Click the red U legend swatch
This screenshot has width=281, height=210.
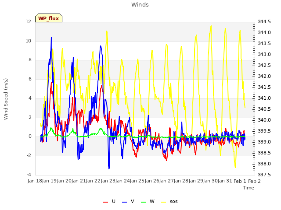click(x=105, y=202)
